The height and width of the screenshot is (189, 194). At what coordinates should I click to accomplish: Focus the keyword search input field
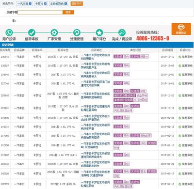[40, 12]
